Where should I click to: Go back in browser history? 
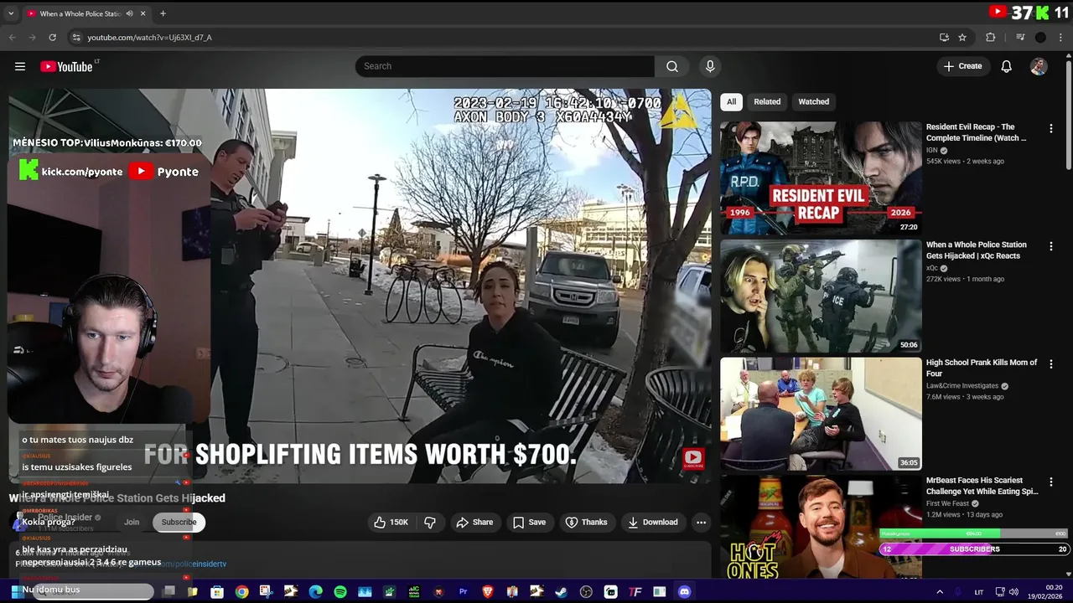pos(12,37)
